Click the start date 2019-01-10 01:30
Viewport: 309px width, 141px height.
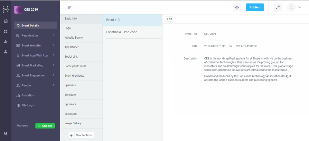click(x=215, y=46)
